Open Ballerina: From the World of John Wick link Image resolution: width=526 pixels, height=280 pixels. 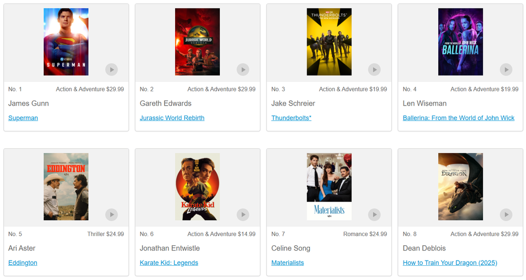click(459, 118)
